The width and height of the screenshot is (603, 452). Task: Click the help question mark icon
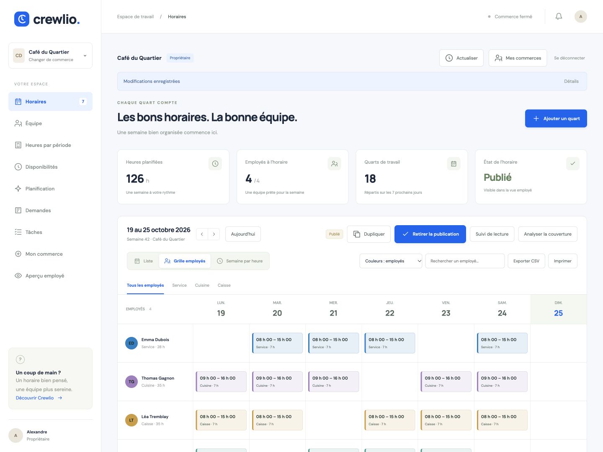tap(20, 360)
